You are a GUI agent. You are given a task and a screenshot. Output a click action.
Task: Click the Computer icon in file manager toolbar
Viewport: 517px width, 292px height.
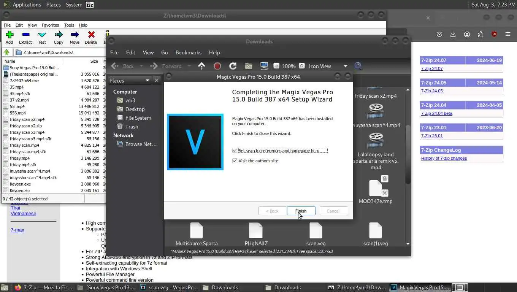click(x=264, y=66)
